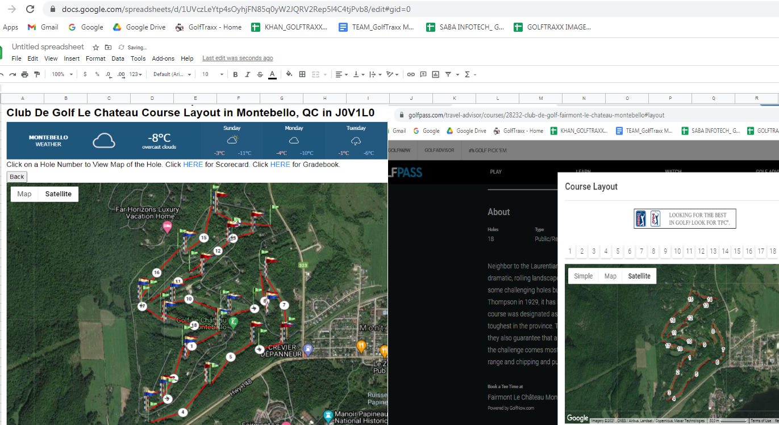Open the font size 10 dropdown
This screenshot has width=779, height=425.
pyautogui.click(x=213, y=74)
